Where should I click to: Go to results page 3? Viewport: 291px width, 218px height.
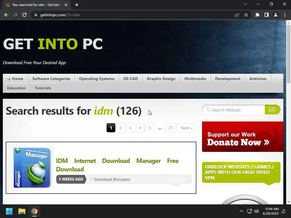[130, 128]
